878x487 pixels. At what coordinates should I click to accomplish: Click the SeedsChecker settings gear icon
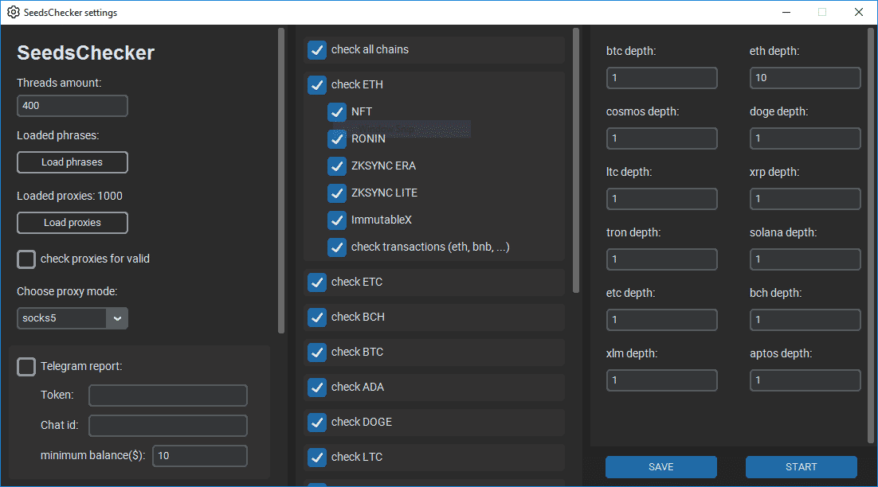[x=13, y=13]
